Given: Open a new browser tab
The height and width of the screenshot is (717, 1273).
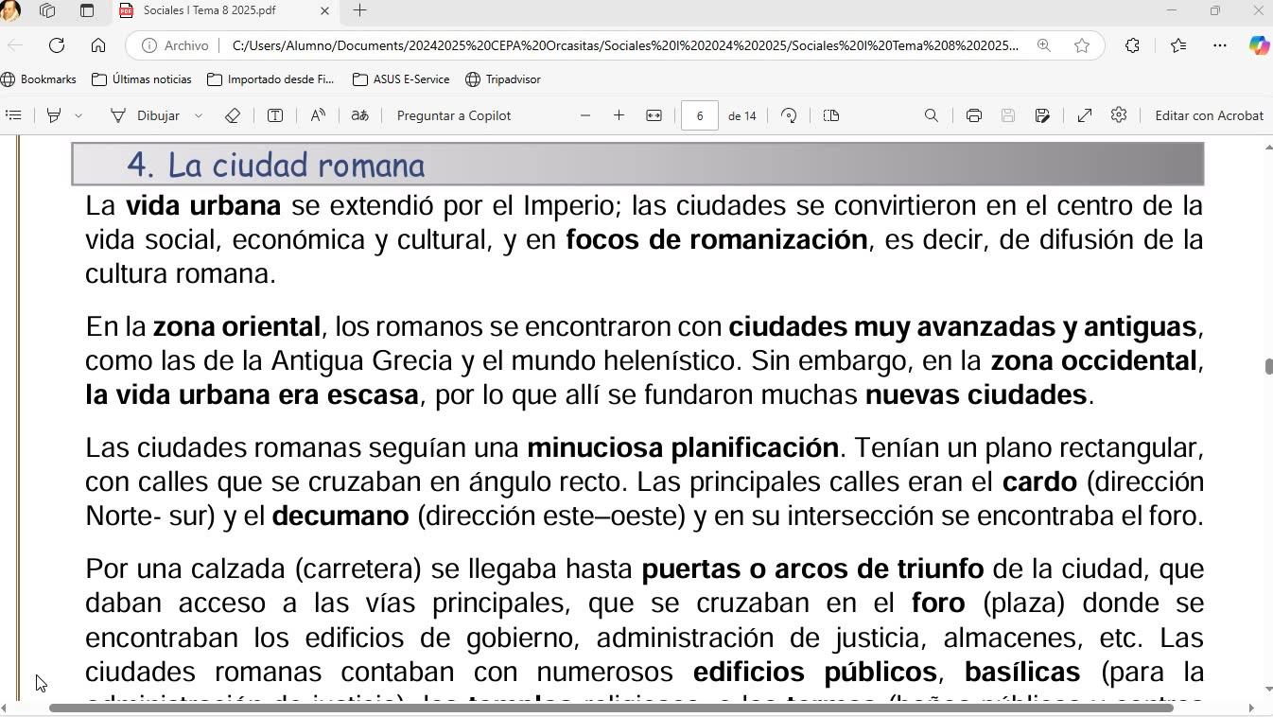Looking at the screenshot, I should [x=359, y=10].
